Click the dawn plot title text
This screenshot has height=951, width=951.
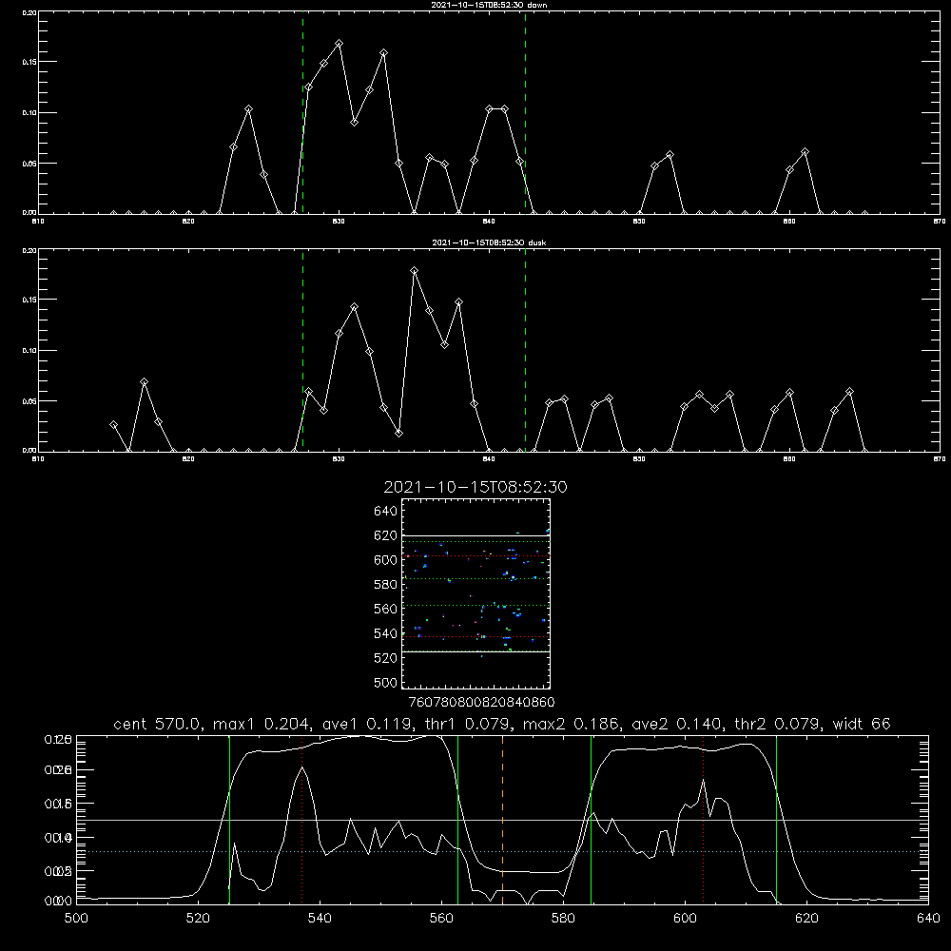click(489, 5)
